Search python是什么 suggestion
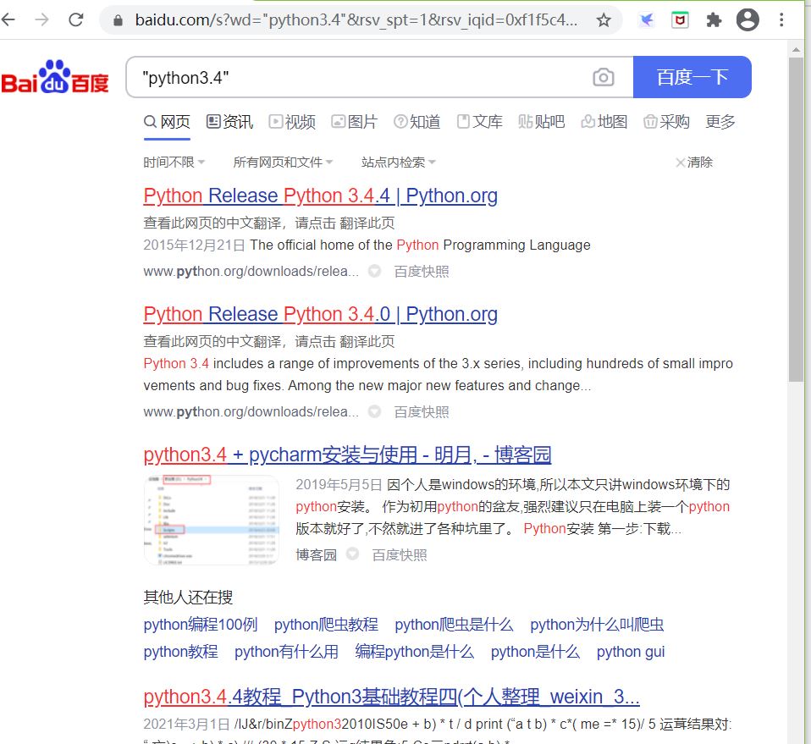The height and width of the screenshot is (744, 811). (535, 652)
